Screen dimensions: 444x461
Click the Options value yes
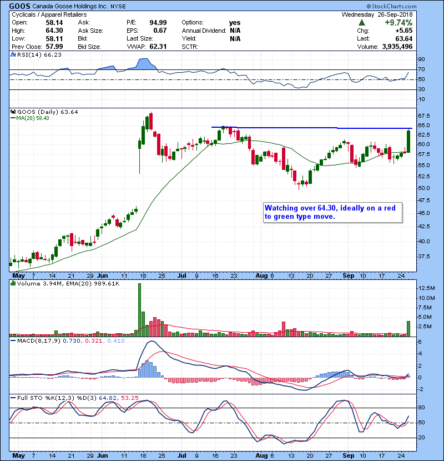(x=235, y=23)
